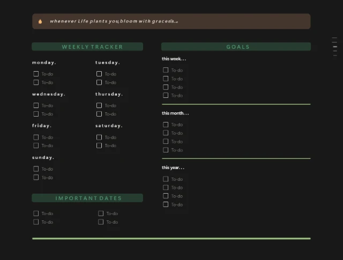Image resolution: width=343 pixels, height=260 pixels.
Task: Tick the second checkbox under thursday
Action: (99, 114)
